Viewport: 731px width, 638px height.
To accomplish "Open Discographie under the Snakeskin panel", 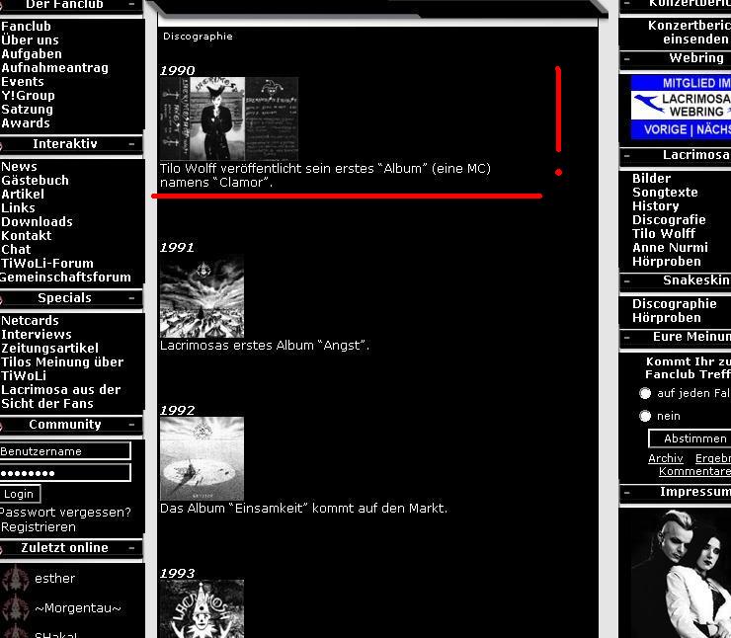I will tap(674, 304).
